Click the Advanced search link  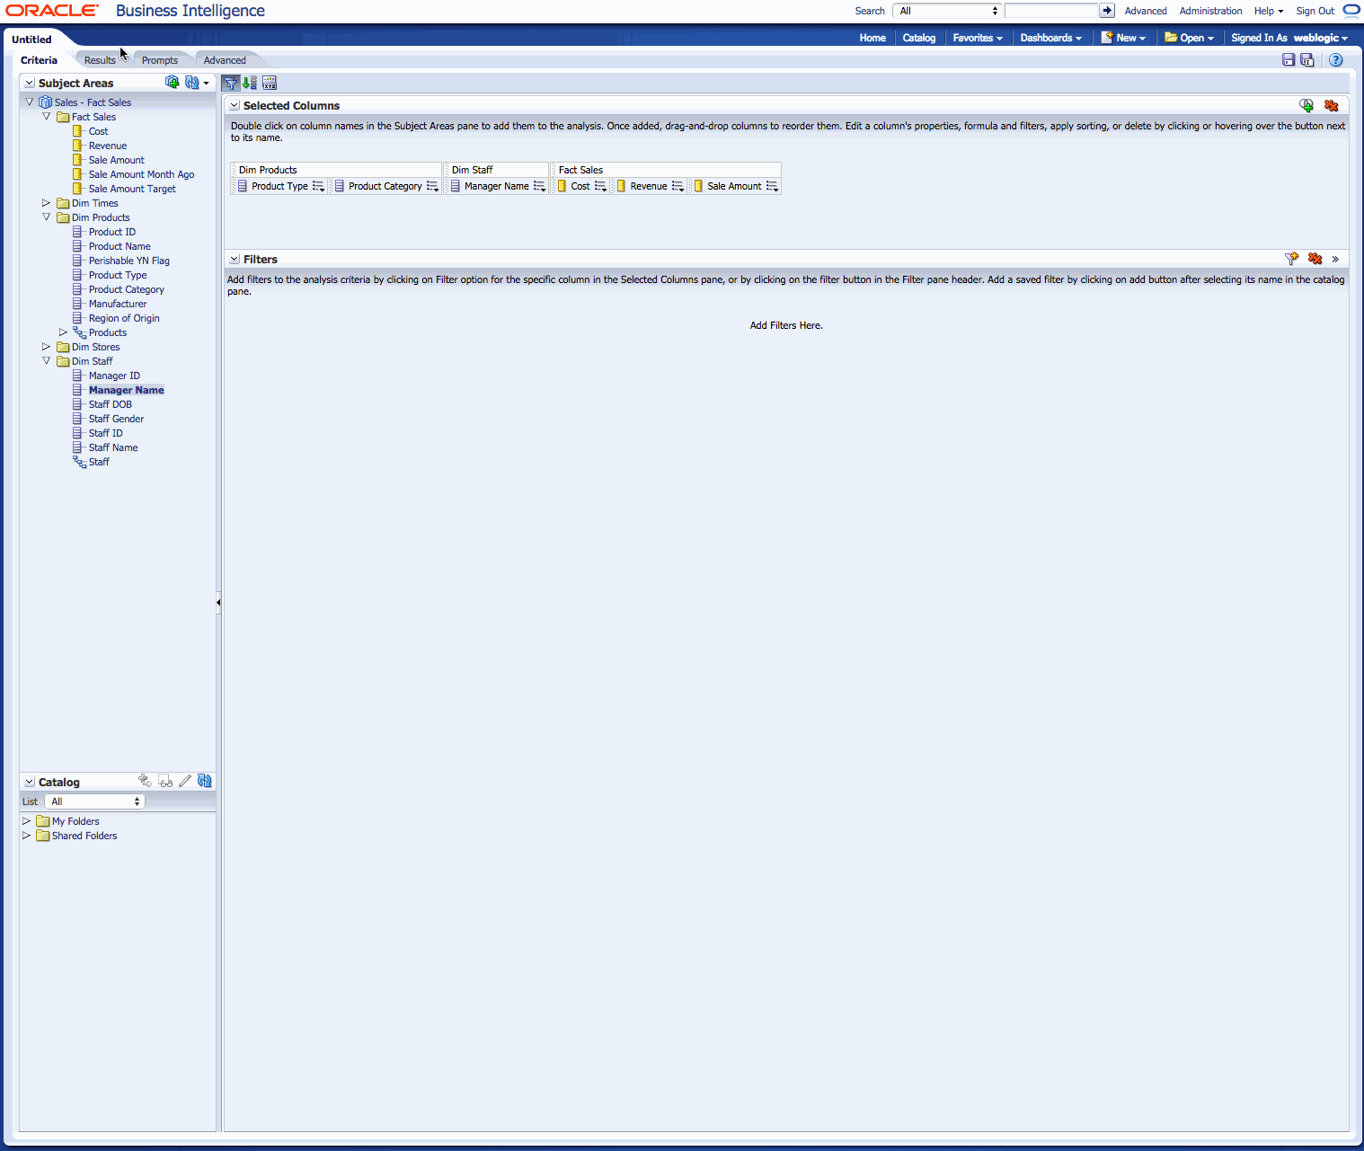pos(1146,11)
